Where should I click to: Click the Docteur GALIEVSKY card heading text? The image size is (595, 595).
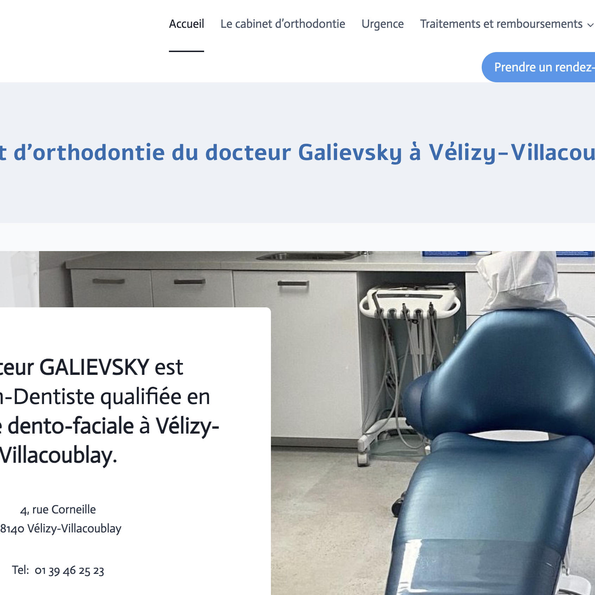point(109,411)
